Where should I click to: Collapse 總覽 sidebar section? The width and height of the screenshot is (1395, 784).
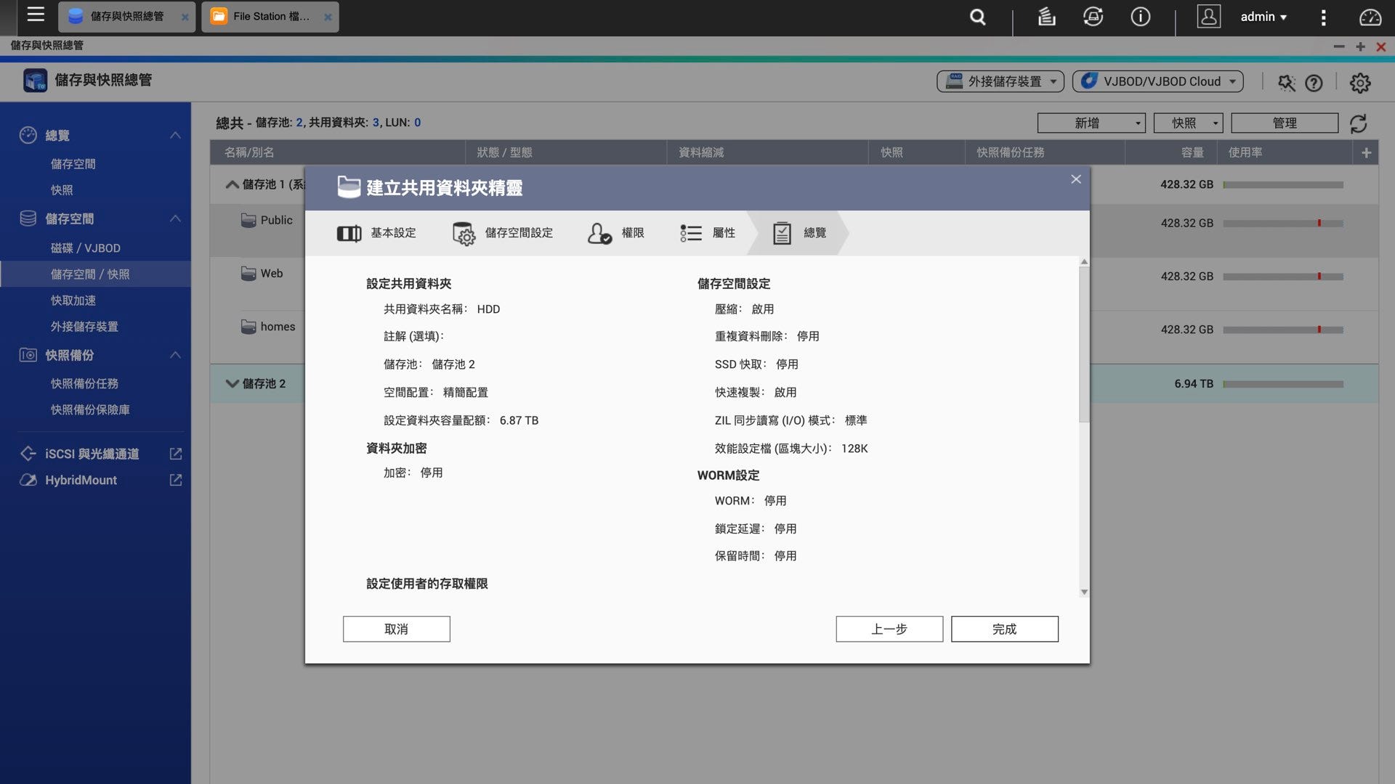click(x=175, y=135)
